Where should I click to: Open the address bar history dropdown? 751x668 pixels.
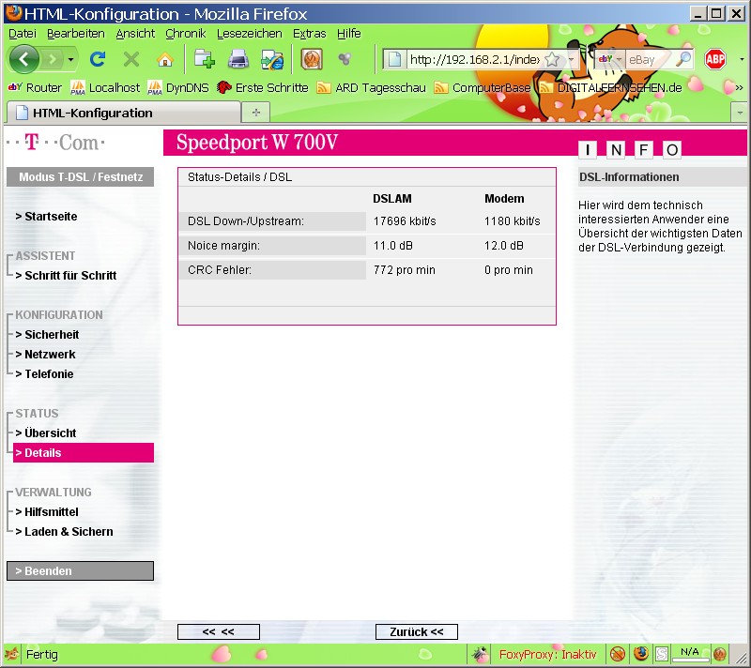tap(572, 60)
